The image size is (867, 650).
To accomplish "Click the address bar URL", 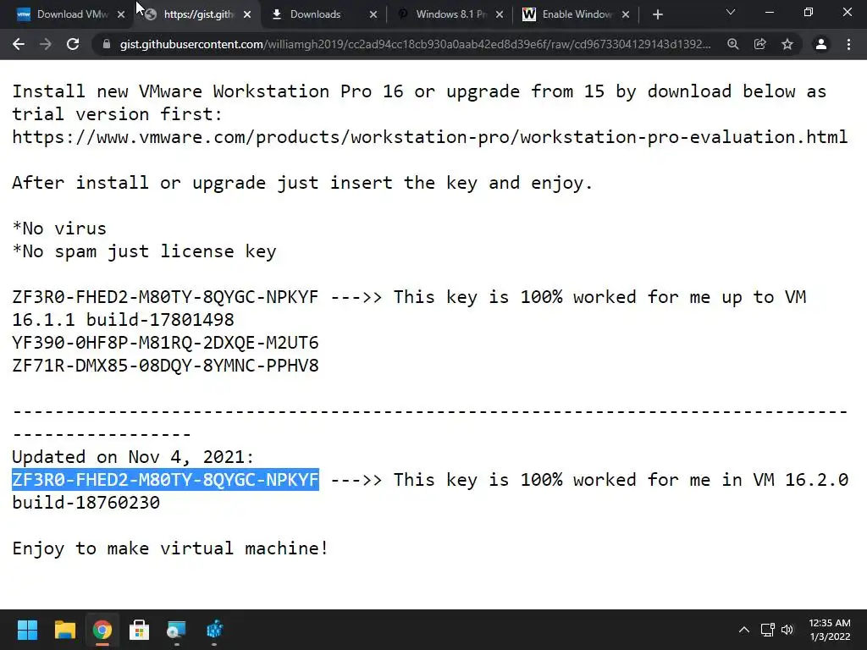I will pos(415,44).
